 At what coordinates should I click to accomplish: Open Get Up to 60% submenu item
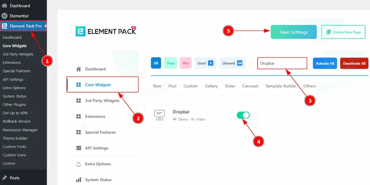point(15,113)
